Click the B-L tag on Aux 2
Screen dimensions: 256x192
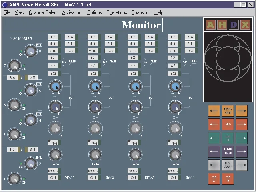click(x=39, y=158)
